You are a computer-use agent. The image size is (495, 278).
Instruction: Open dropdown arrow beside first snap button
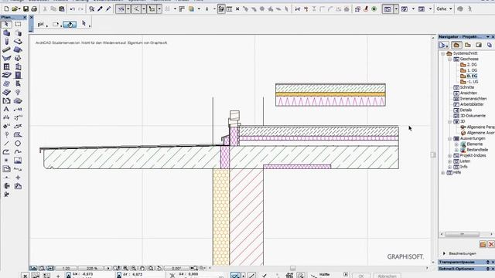[128, 9]
